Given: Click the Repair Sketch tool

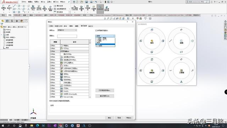Looking at the screenshot, I should tap(82, 8).
